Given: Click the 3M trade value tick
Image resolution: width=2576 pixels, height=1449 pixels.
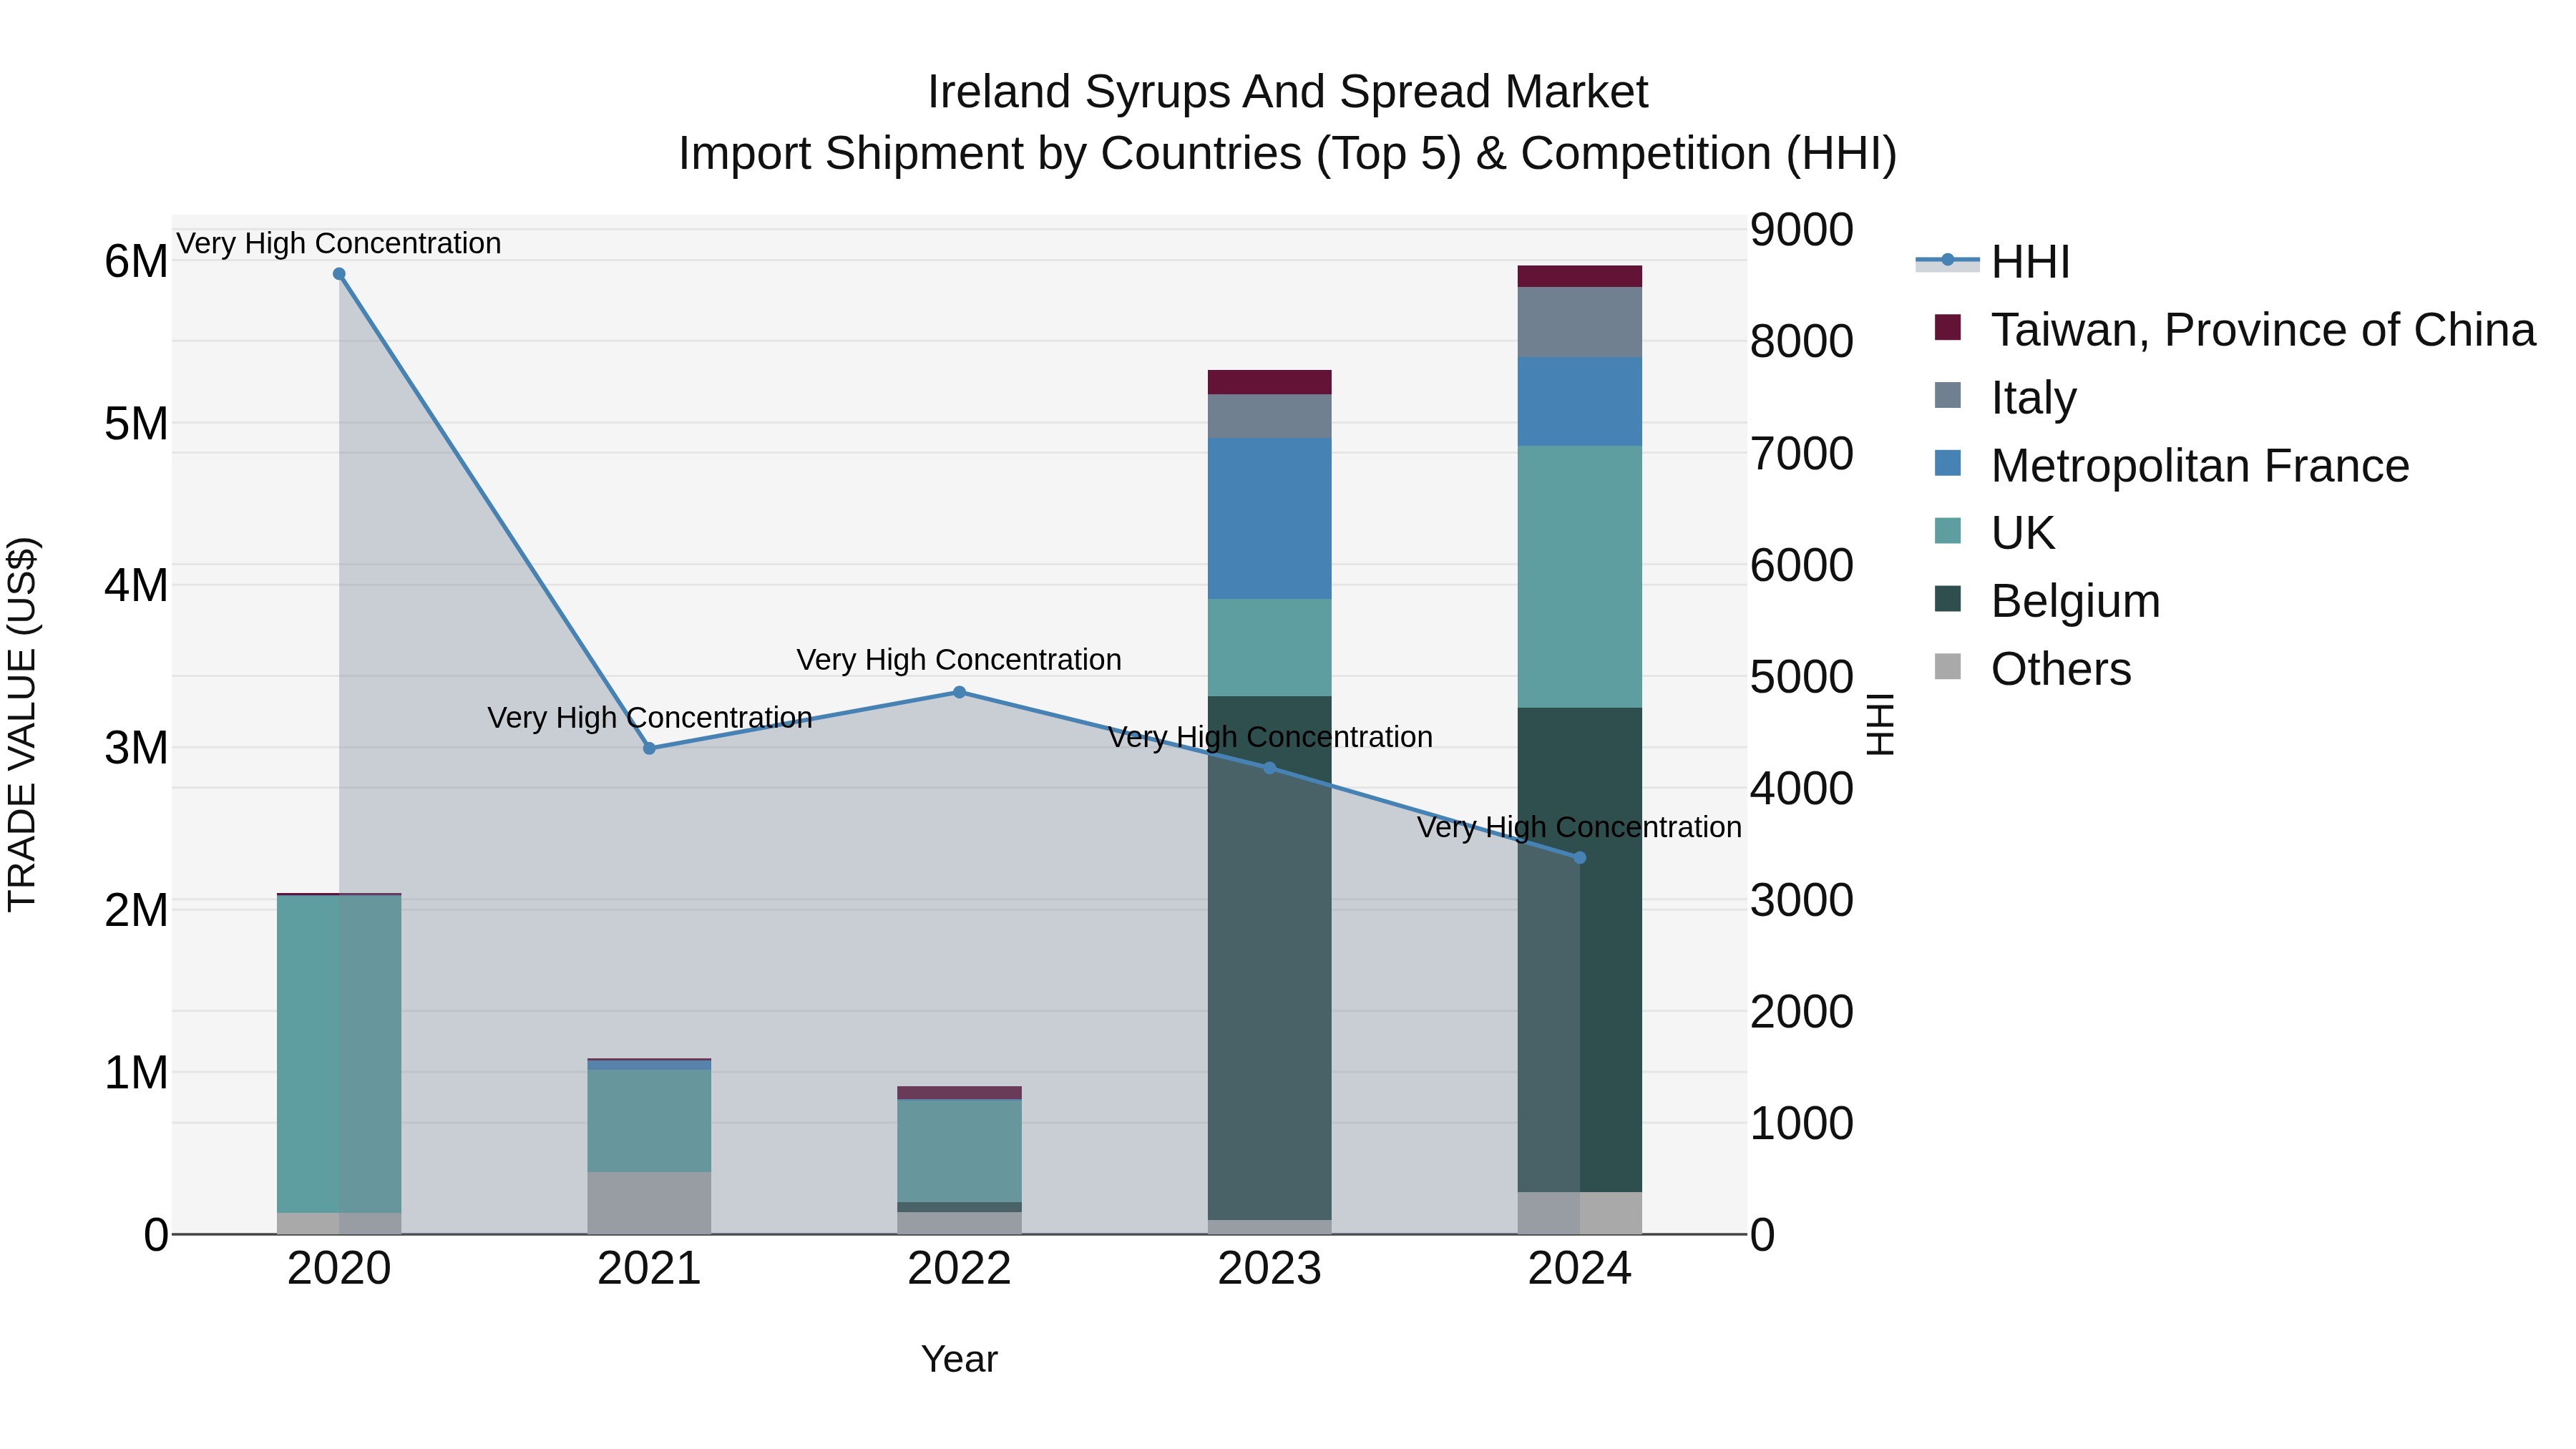Looking at the screenshot, I should pyautogui.click(x=137, y=748).
